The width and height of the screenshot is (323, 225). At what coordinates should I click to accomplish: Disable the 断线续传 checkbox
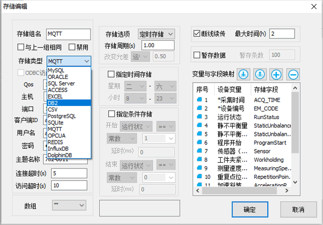196,34
